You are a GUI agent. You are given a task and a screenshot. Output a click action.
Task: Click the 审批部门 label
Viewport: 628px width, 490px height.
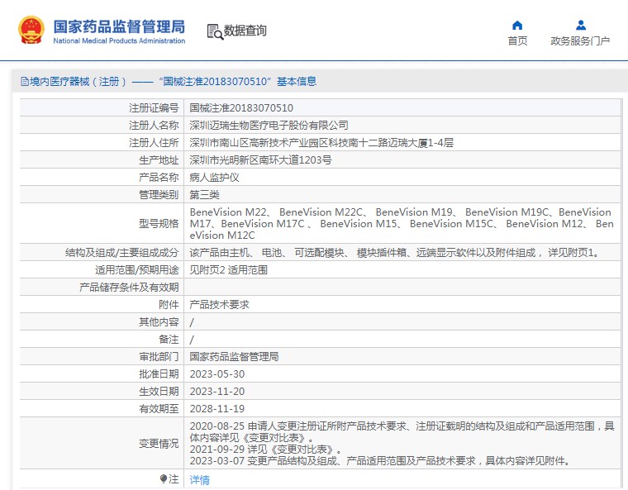tap(159, 357)
